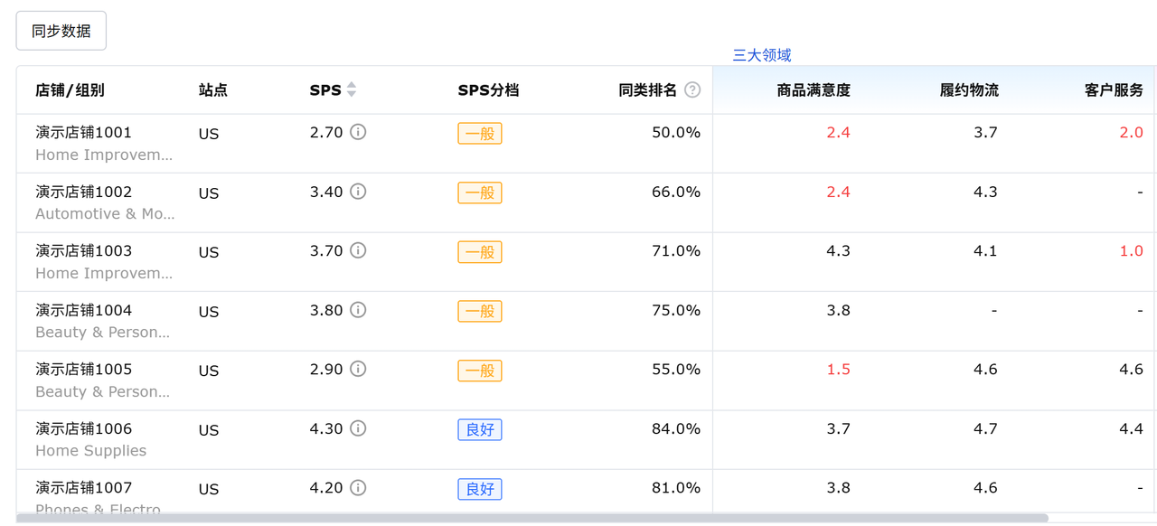Click the 84.0% ranking cell
Screen dimensions: 1157x526
(676, 428)
